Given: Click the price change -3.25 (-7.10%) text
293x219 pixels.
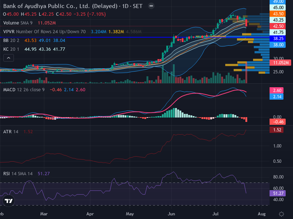Looking at the screenshot, I should tap(90, 14).
